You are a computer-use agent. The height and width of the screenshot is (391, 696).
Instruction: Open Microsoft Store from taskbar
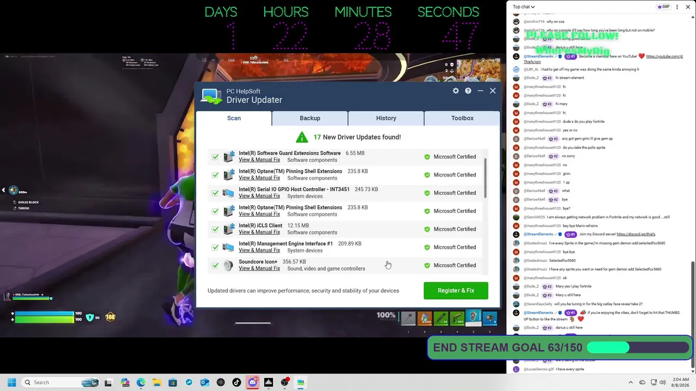pyautogui.click(x=172, y=382)
